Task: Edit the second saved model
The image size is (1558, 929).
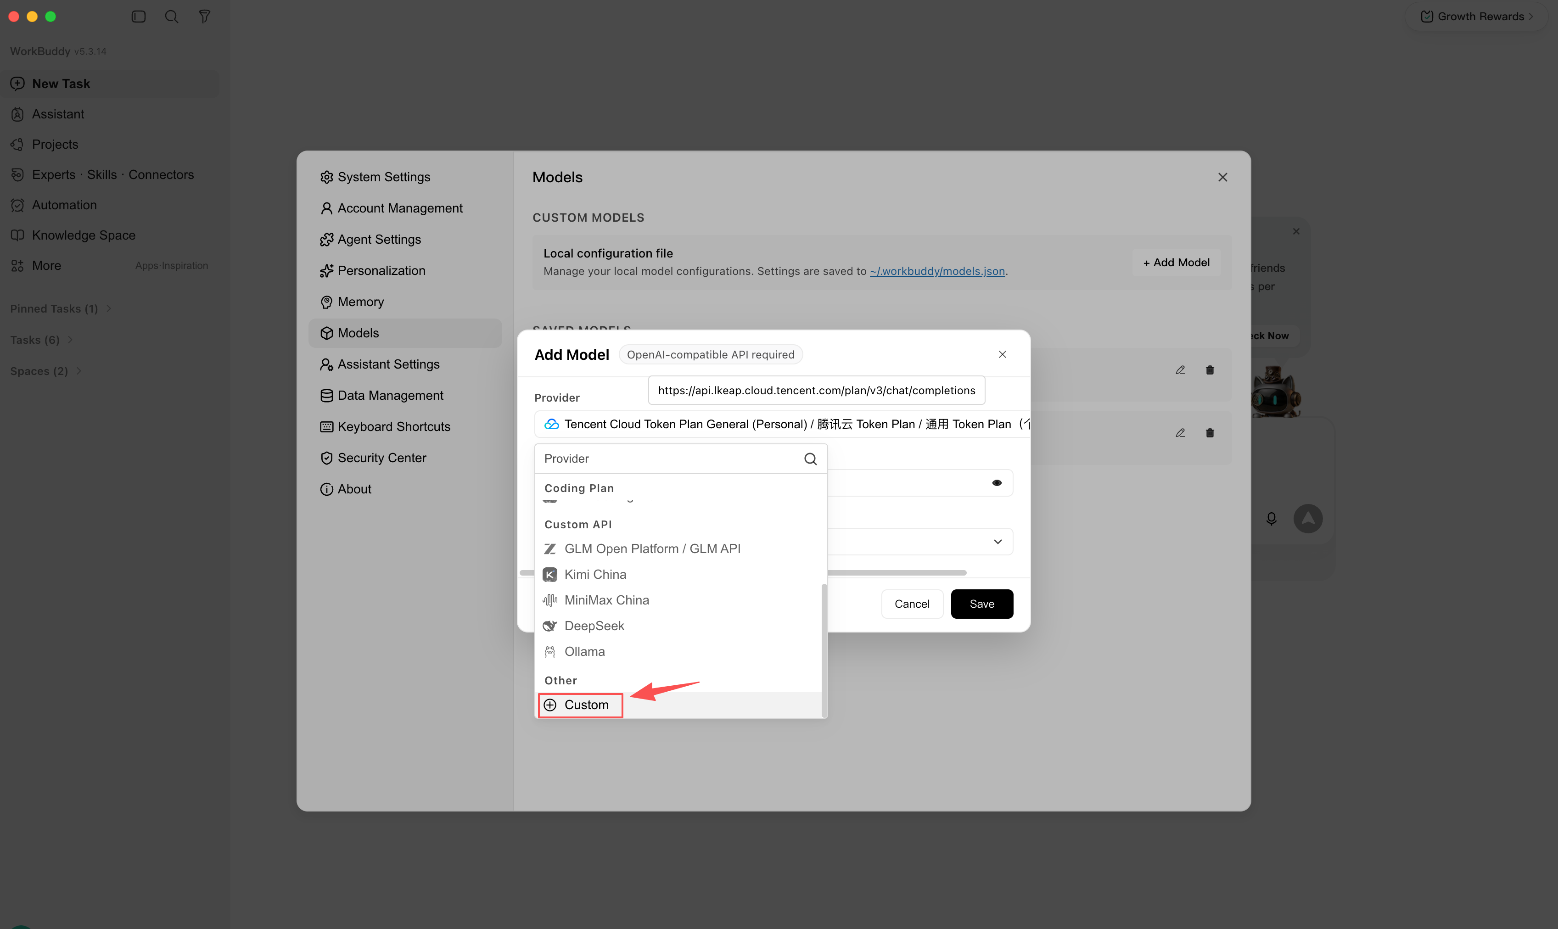Action: [x=1180, y=432]
